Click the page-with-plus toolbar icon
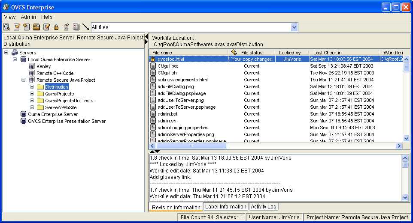The width and height of the screenshot is (413, 223). coord(26,27)
